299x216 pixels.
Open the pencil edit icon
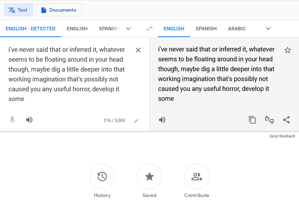click(136, 121)
